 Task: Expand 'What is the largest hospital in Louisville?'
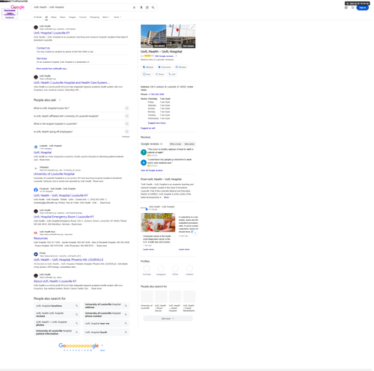coord(82,124)
